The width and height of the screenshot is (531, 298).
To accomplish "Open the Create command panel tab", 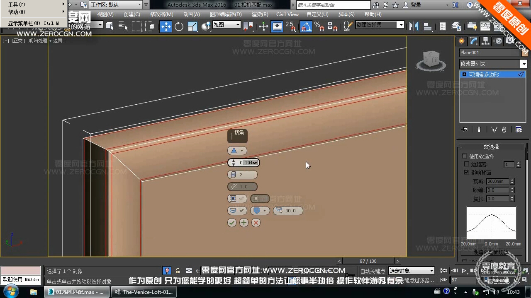I will pos(461,41).
